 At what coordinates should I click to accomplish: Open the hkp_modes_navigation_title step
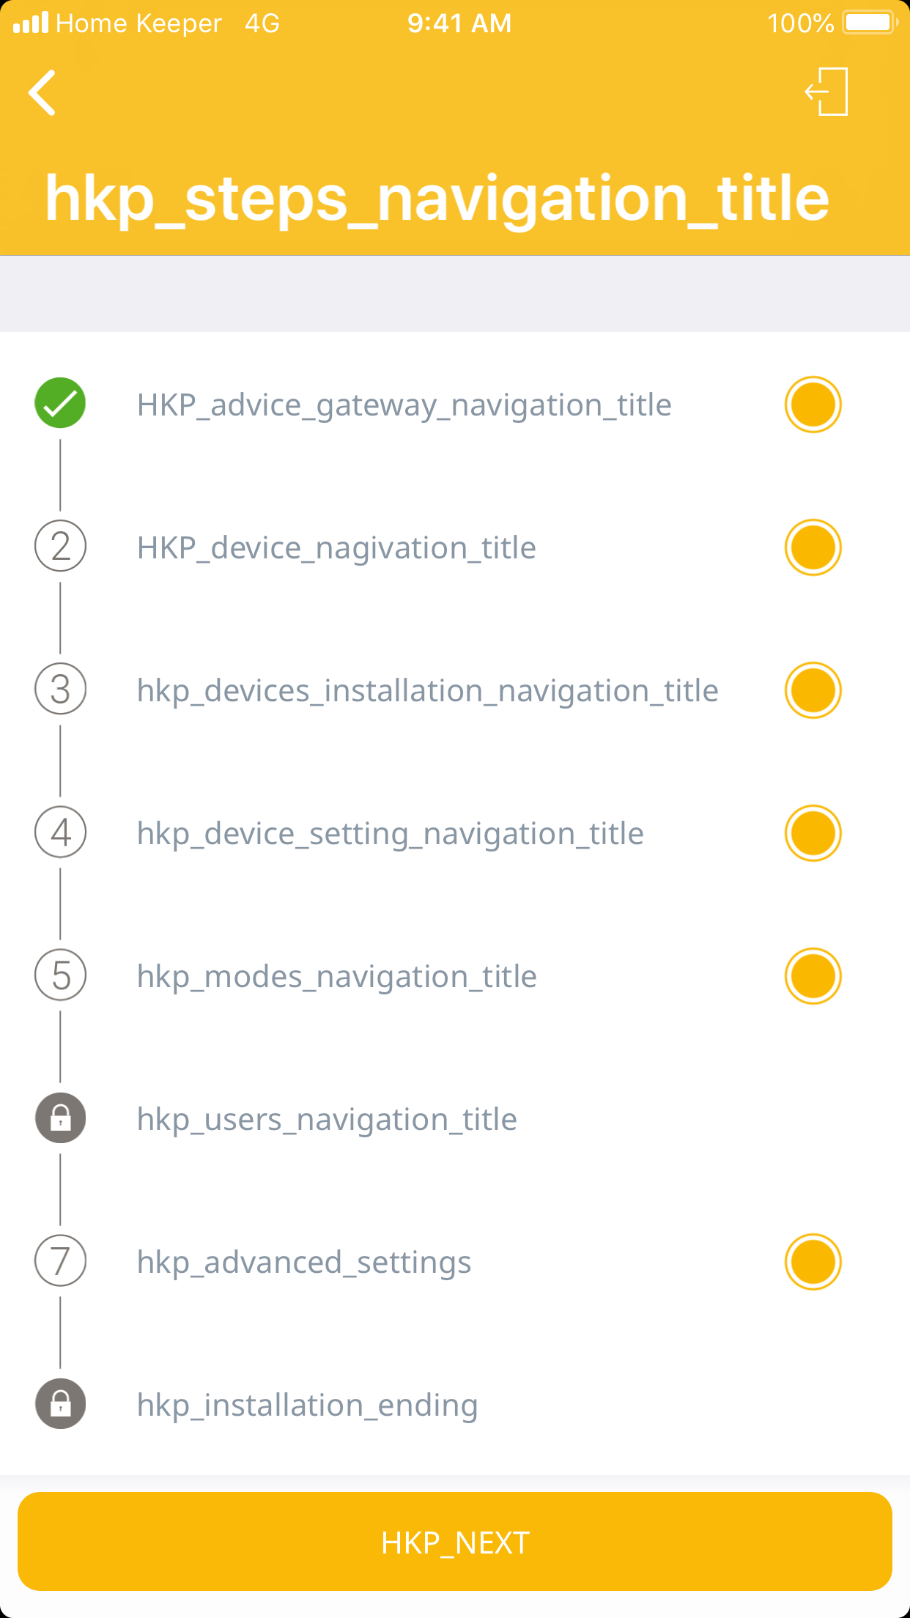click(x=337, y=977)
